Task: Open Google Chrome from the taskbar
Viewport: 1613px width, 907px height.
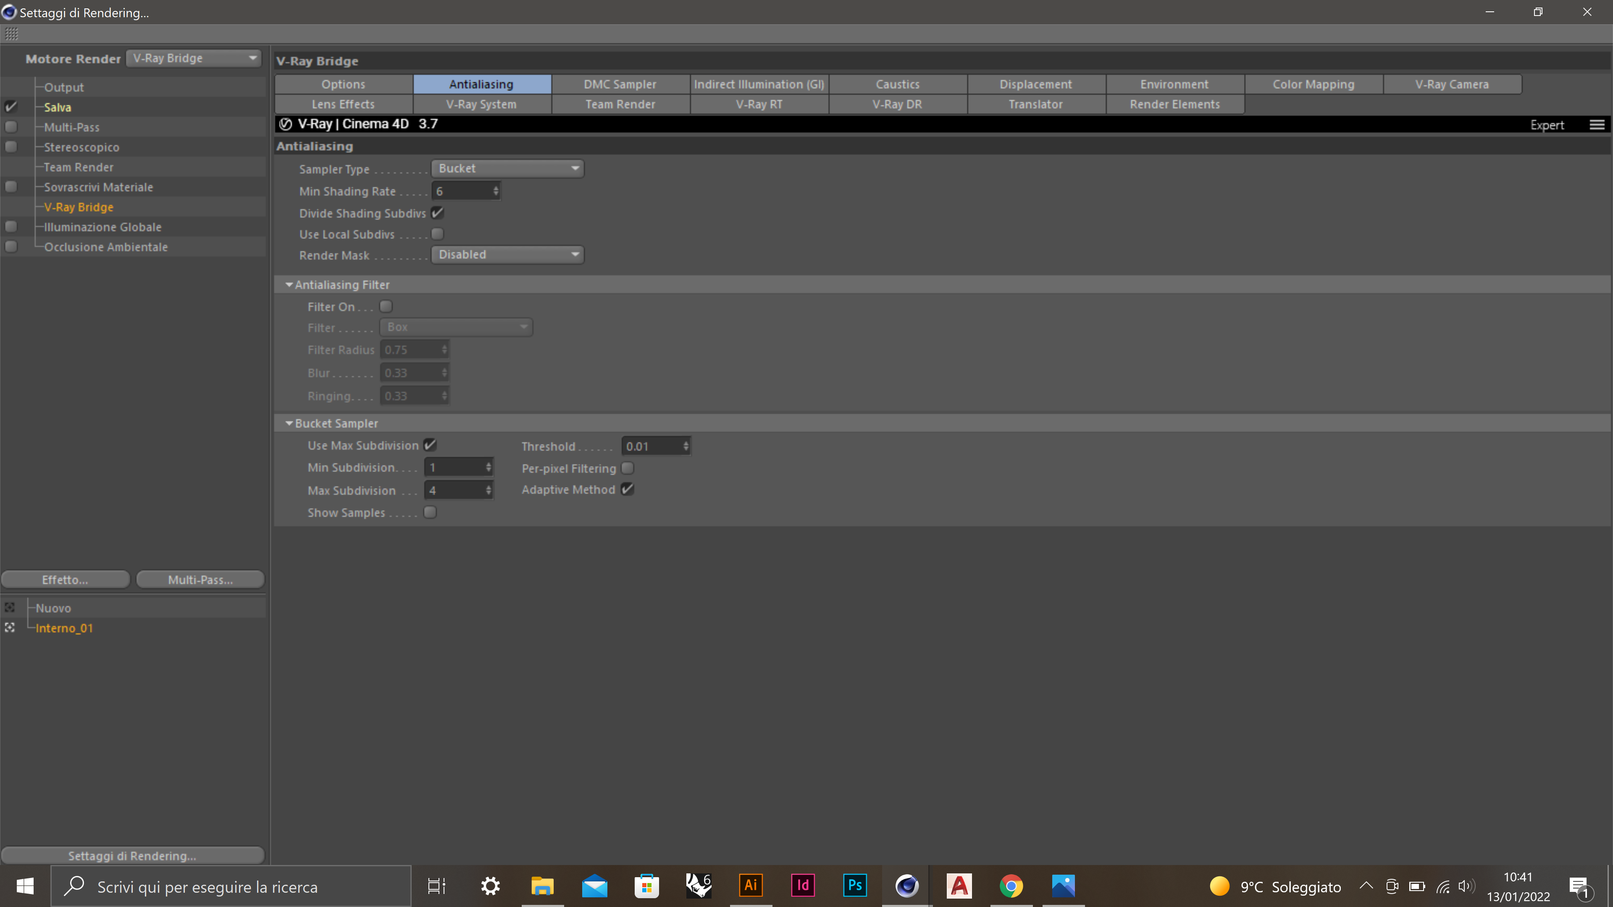Action: point(1011,886)
